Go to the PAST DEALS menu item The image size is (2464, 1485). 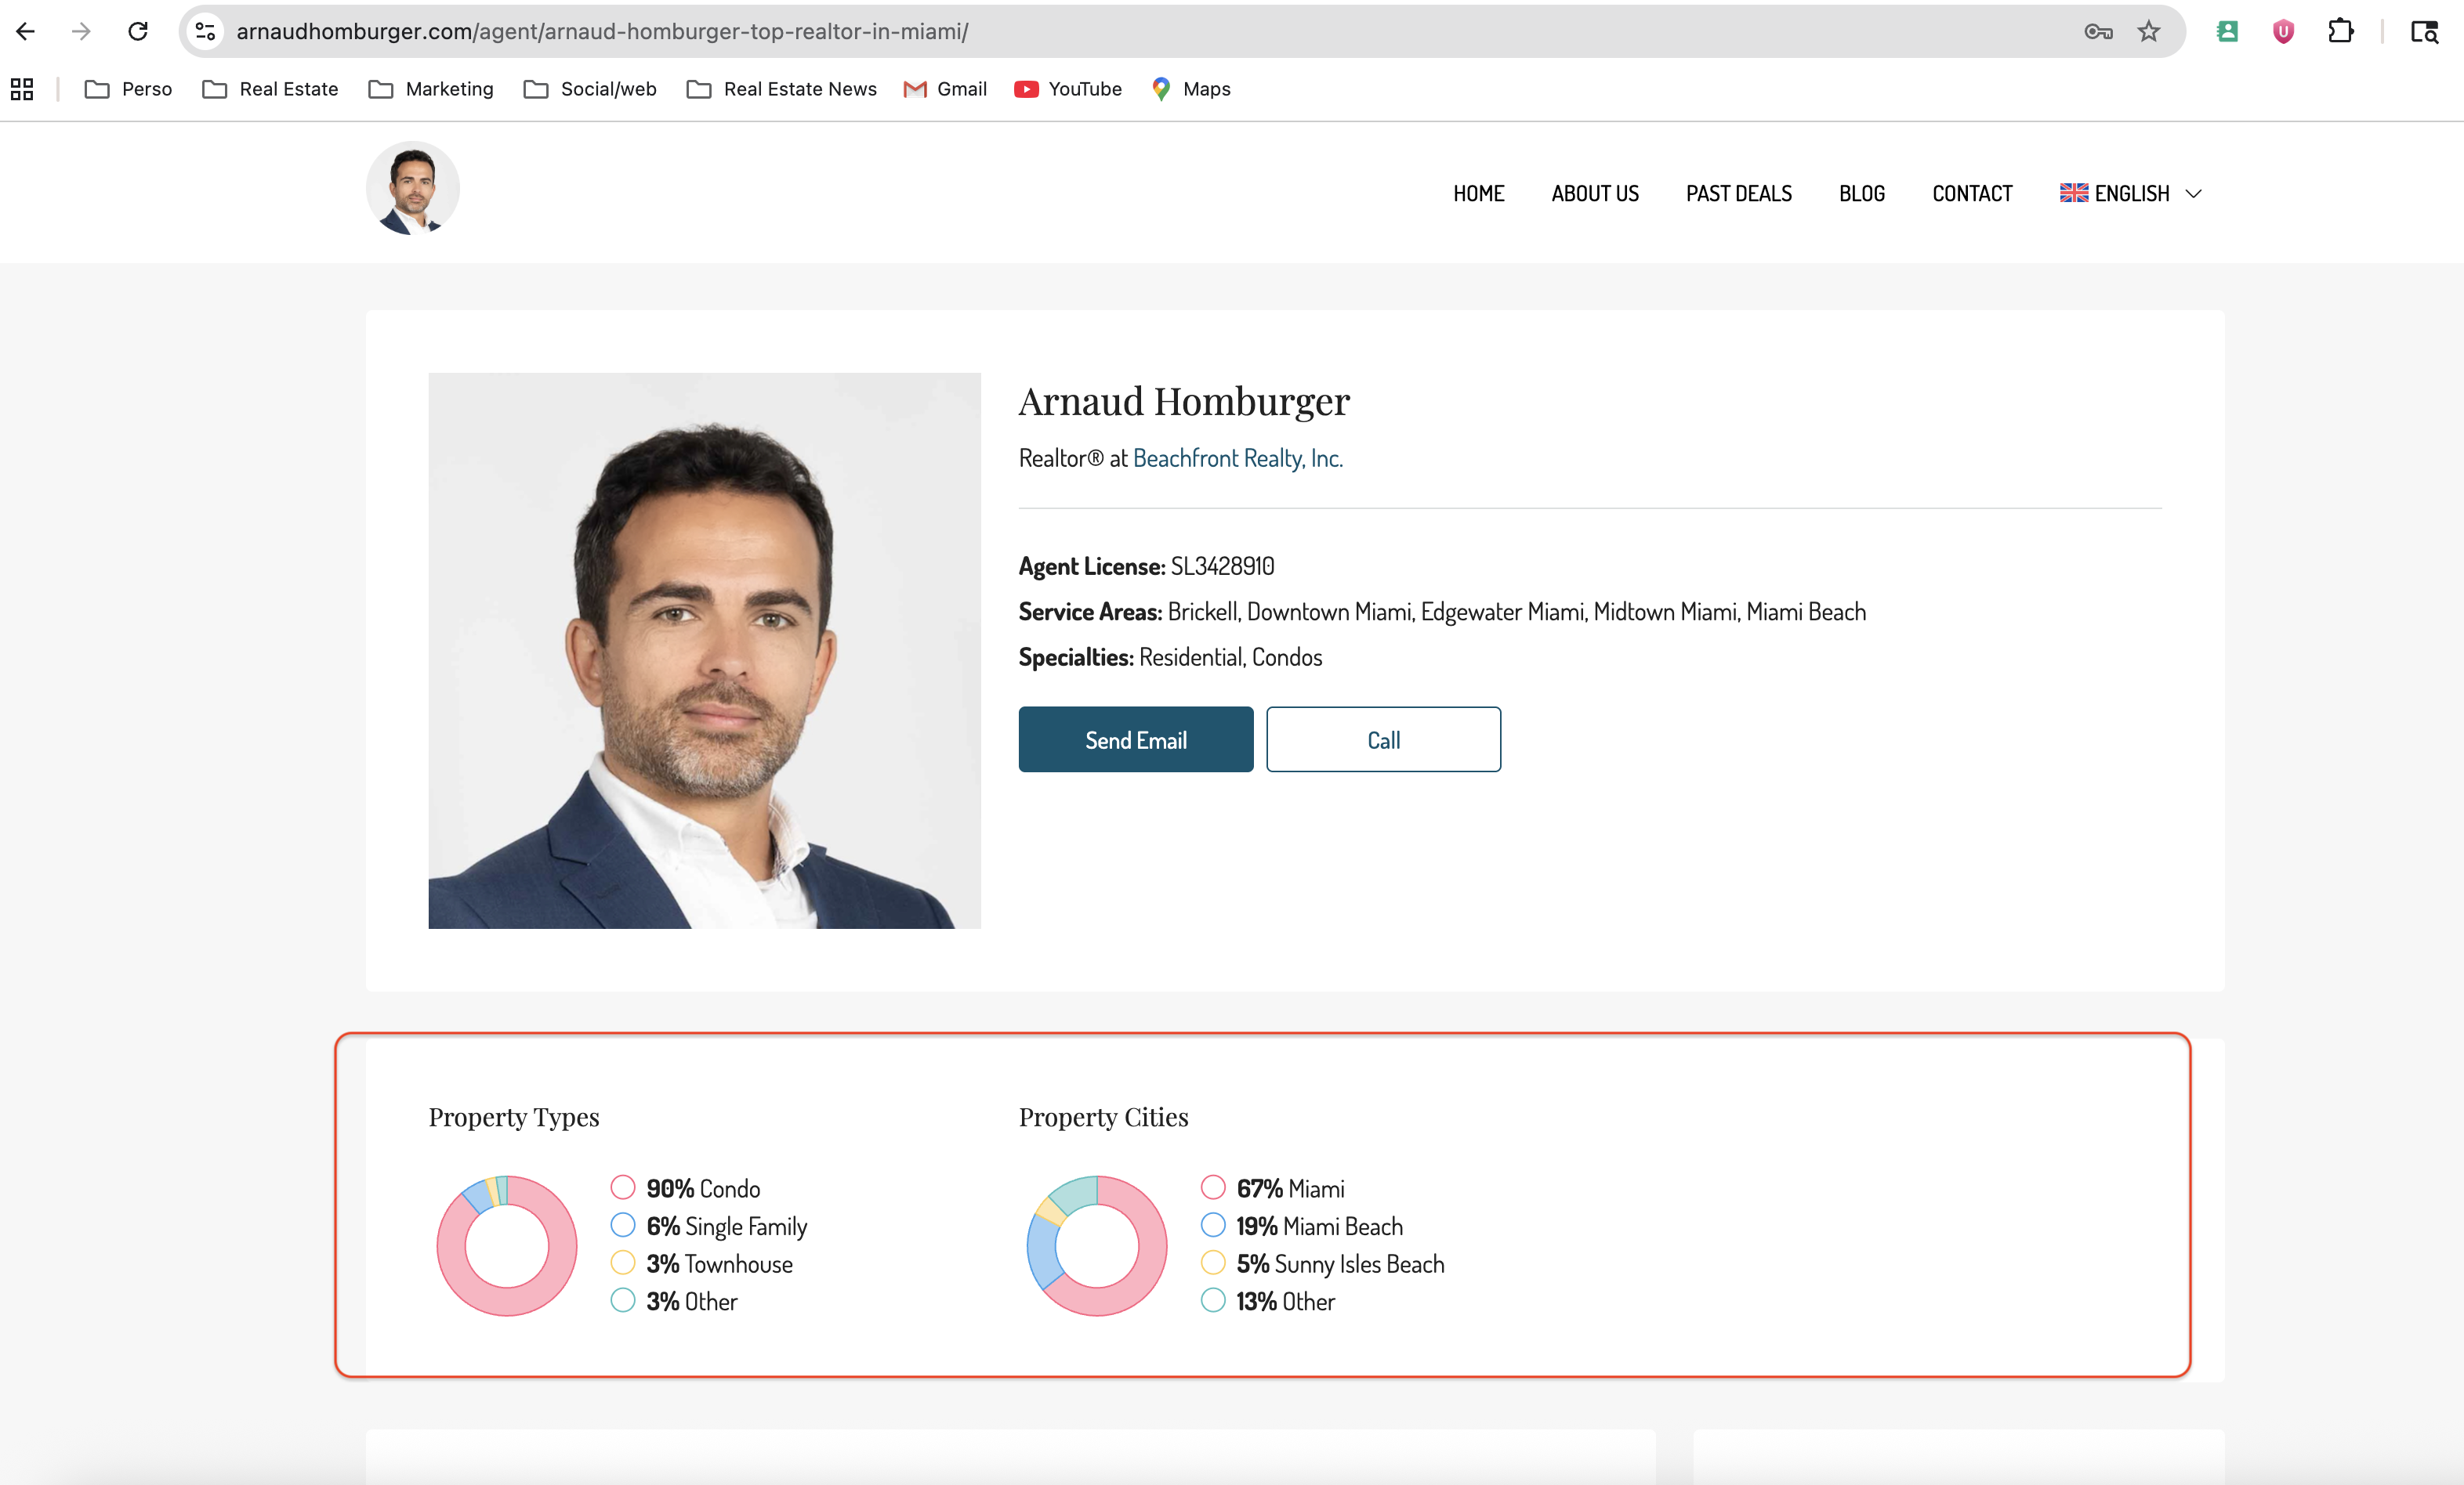coord(1738,193)
